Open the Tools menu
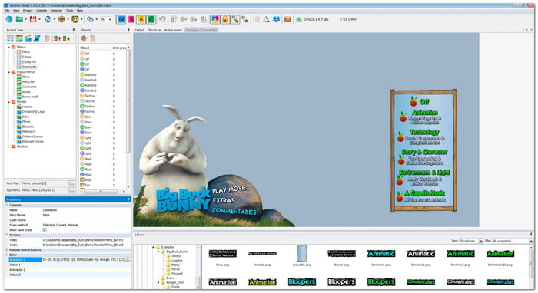 (x=70, y=11)
